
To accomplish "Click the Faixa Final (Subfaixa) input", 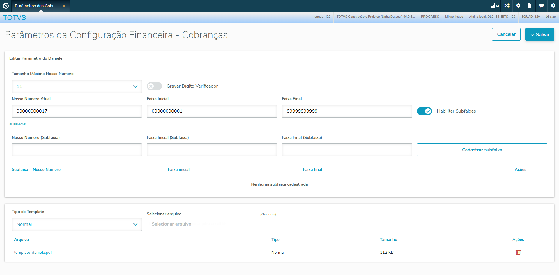I will (347, 150).
